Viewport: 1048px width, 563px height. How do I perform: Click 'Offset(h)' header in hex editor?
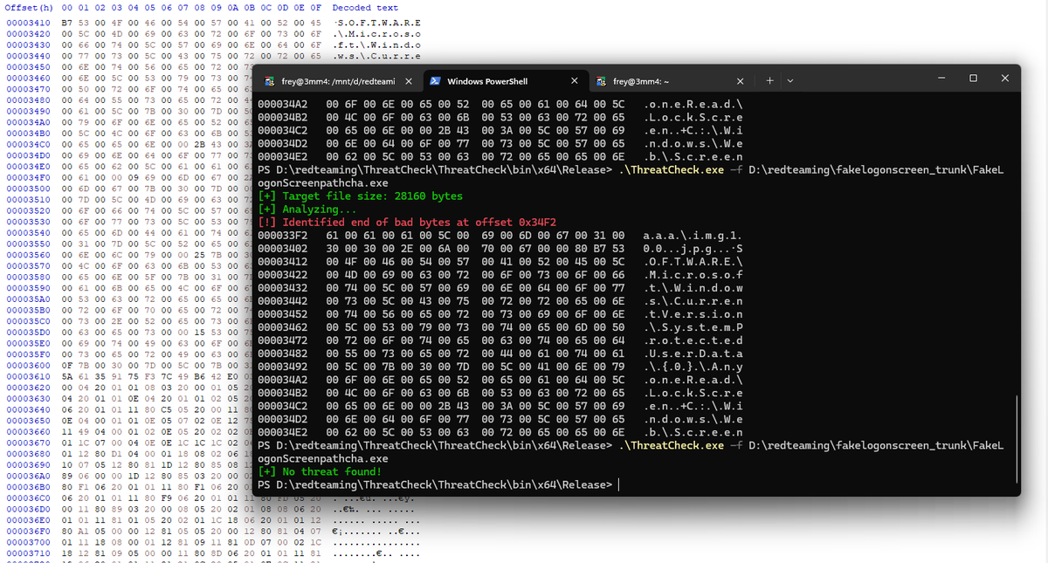(x=29, y=8)
